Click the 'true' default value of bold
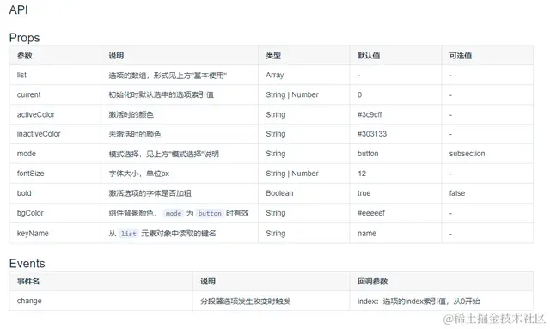Viewport: 550px width, 329px height. [364, 193]
